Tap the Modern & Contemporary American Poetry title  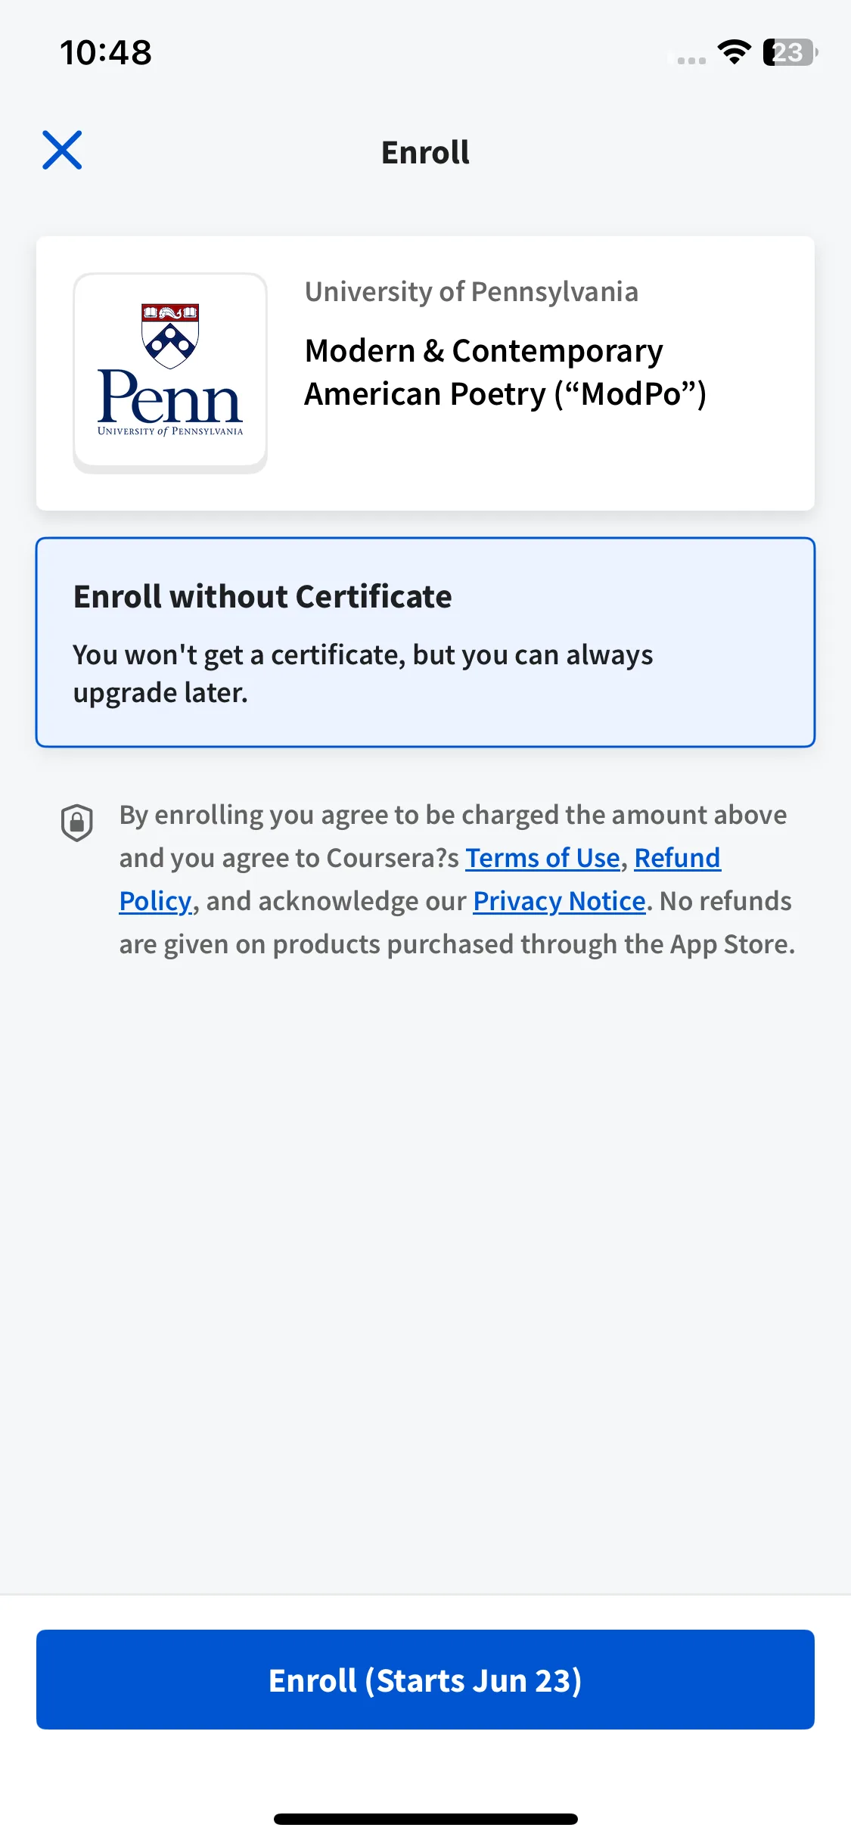click(x=505, y=372)
